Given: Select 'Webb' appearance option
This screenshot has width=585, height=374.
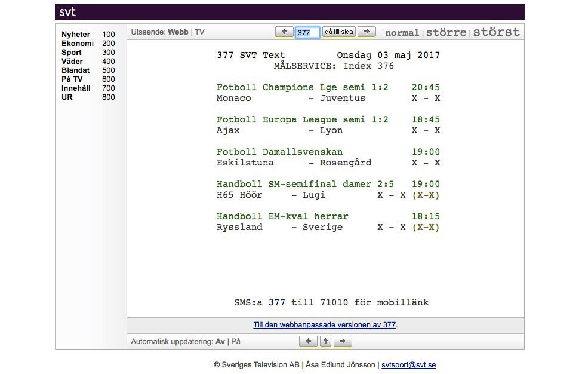Looking at the screenshot, I should [x=178, y=32].
